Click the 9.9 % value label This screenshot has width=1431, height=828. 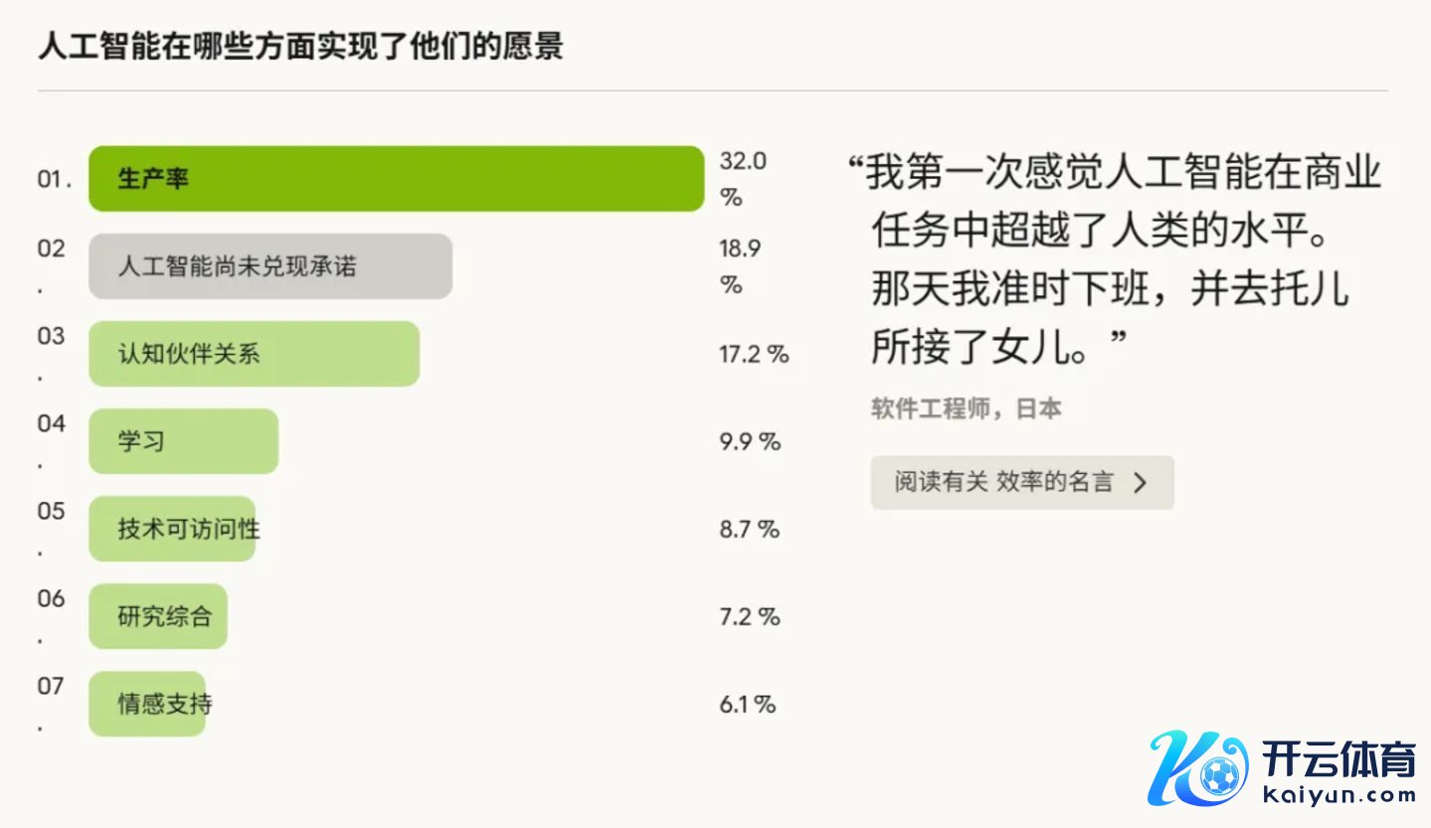(750, 441)
